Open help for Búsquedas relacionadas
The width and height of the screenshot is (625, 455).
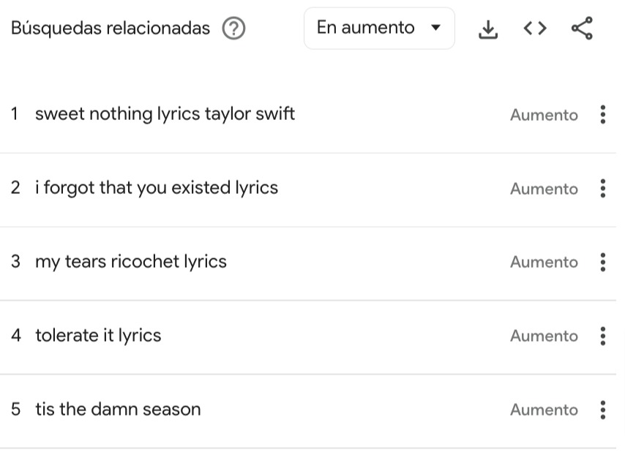click(233, 29)
